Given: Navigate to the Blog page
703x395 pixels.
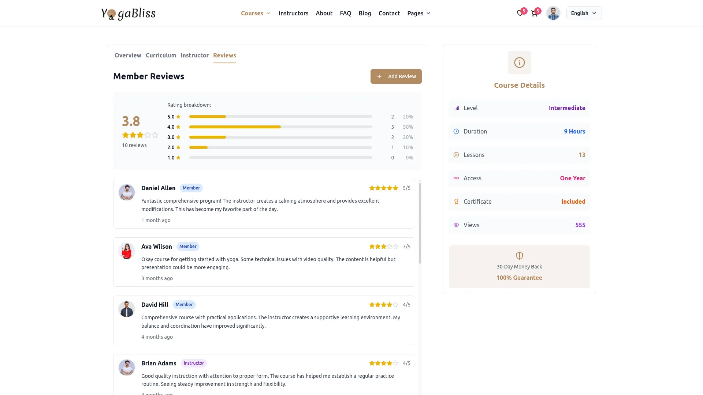Looking at the screenshot, I should pos(365,13).
